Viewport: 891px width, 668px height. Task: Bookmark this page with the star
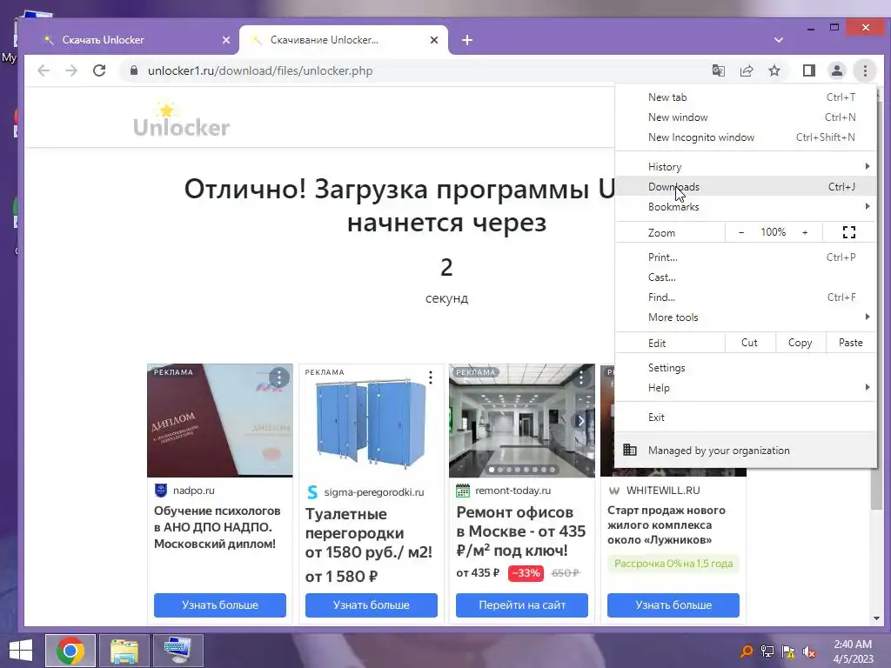[x=774, y=70]
